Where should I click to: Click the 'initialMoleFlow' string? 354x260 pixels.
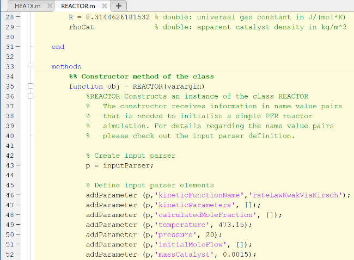coord(191,245)
